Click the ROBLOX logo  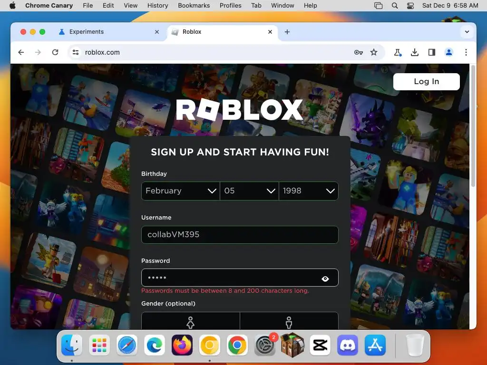(x=240, y=110)
